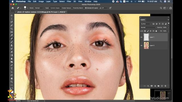Screen dimensions: 182x102
Task: Delete layer with trash icon
Action: point(166,86)
